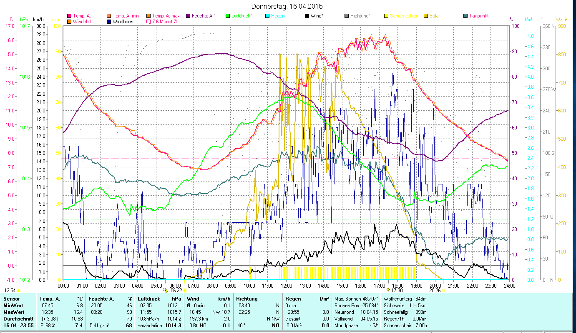Click the yellow Sonnenschein legend square
Viewport: 576px width, 333px height.
coord(386,16)
